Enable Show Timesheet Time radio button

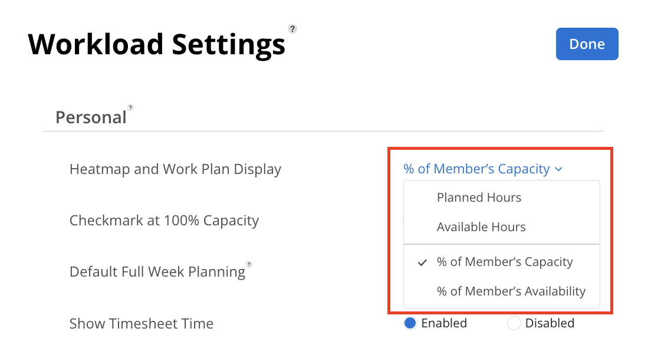click(x=410, y=323)
